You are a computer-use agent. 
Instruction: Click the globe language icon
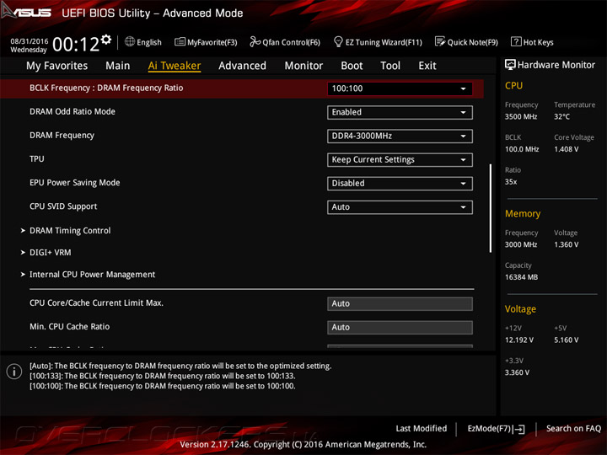[130, 41]
